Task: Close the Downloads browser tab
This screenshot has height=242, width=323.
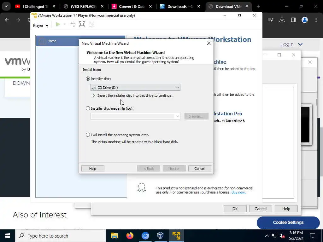Action: coord(199,7)
